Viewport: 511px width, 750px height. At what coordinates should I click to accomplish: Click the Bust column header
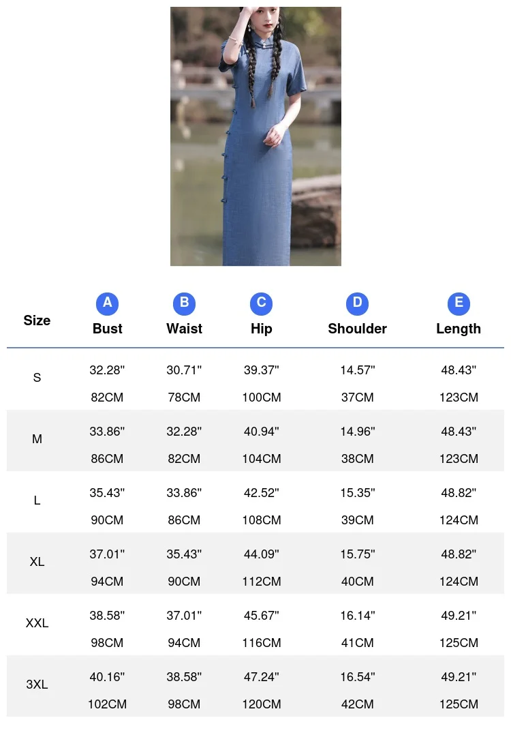tap(107, 329)
